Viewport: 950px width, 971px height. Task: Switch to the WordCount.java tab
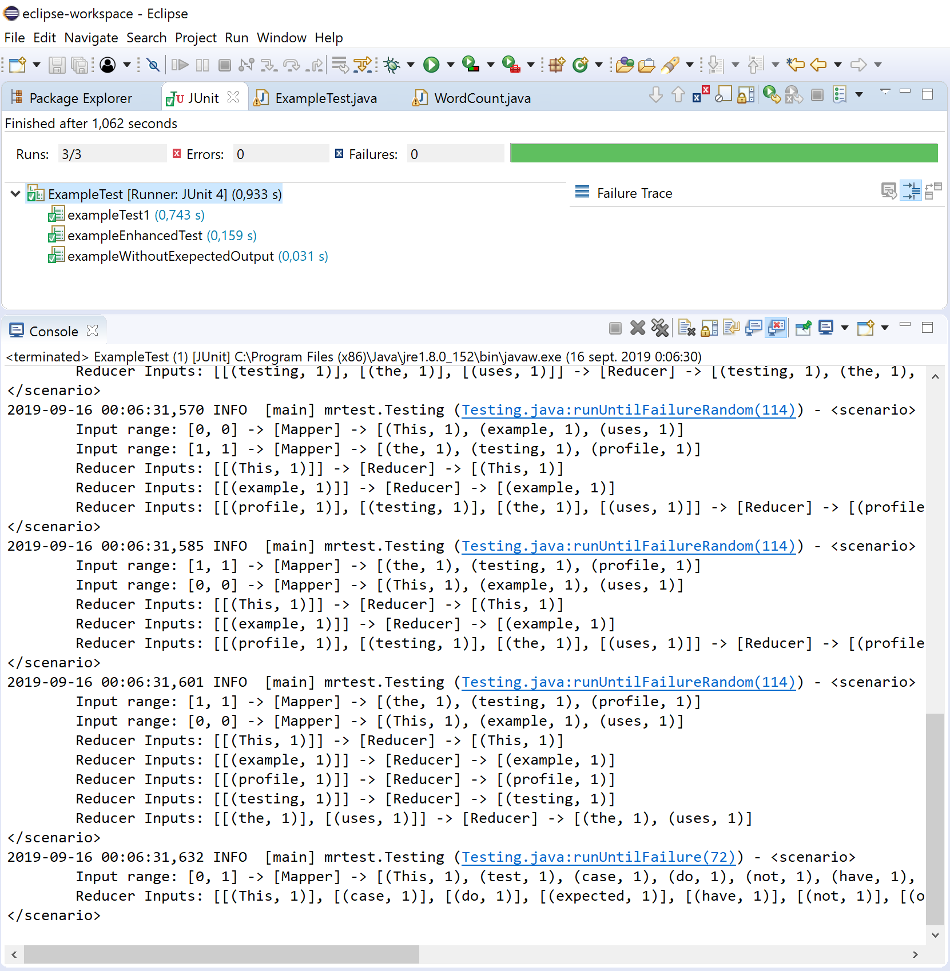tap(482, 98)
